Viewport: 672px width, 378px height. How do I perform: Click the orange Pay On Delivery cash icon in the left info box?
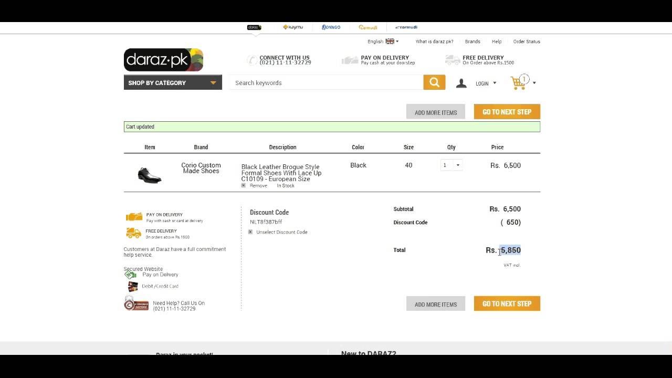[134, 217]
